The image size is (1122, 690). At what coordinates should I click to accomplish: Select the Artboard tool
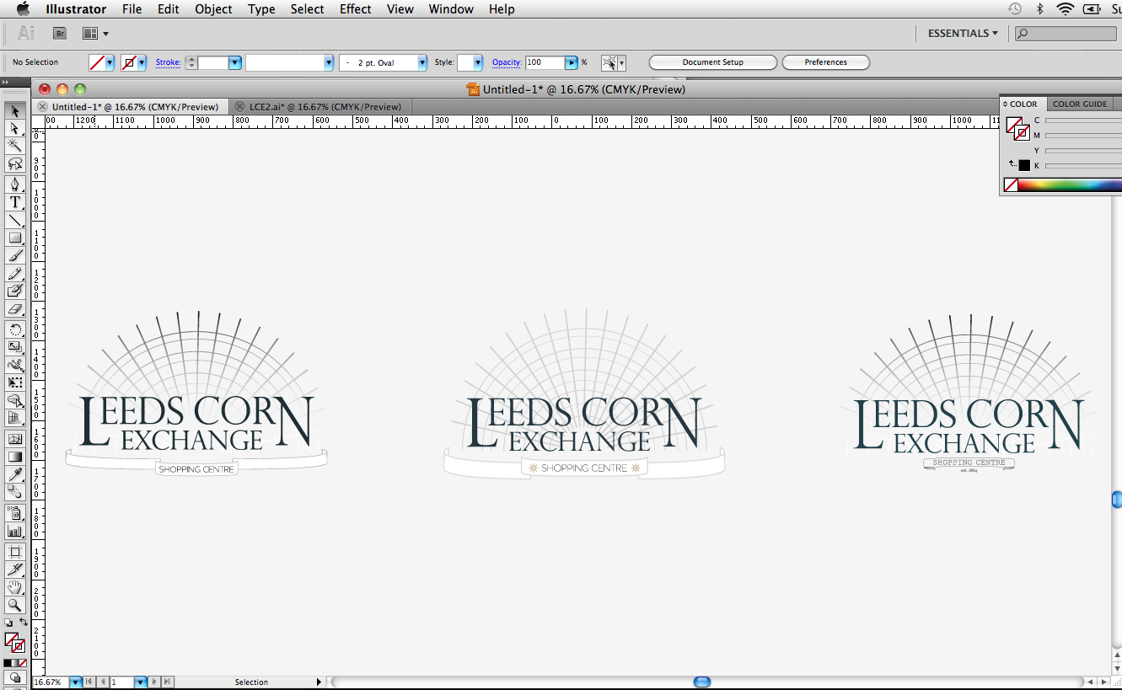click(15, 552)
